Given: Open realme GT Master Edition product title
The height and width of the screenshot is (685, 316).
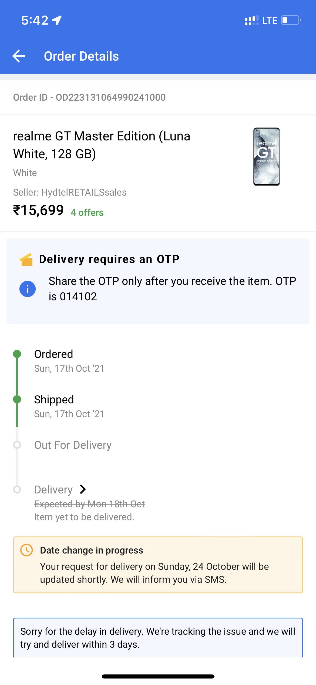Looking at the screenshot, I should (x=102, y=145).
